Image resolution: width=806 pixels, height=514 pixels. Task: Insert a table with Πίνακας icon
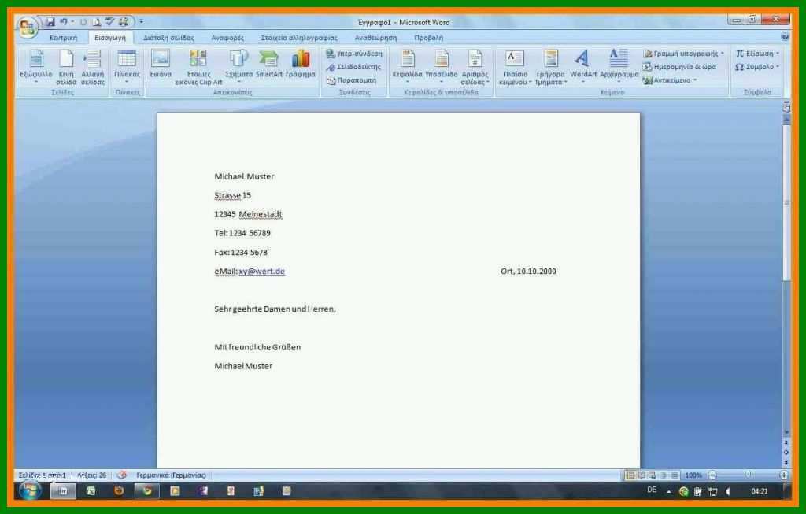click(127, 66)
